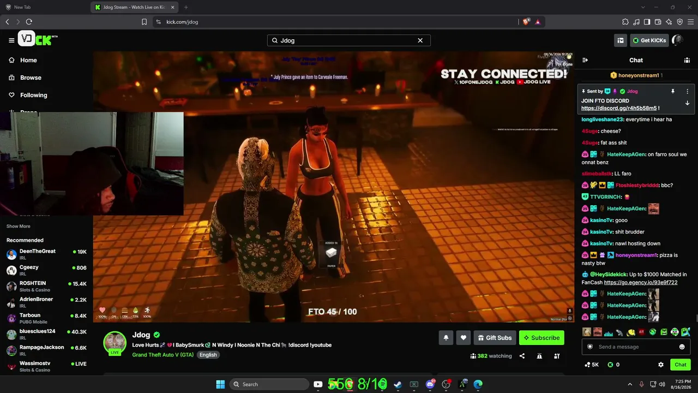Screen dimensions: 698x393
Task: Open the tab search dropdown
Action: 643,7
